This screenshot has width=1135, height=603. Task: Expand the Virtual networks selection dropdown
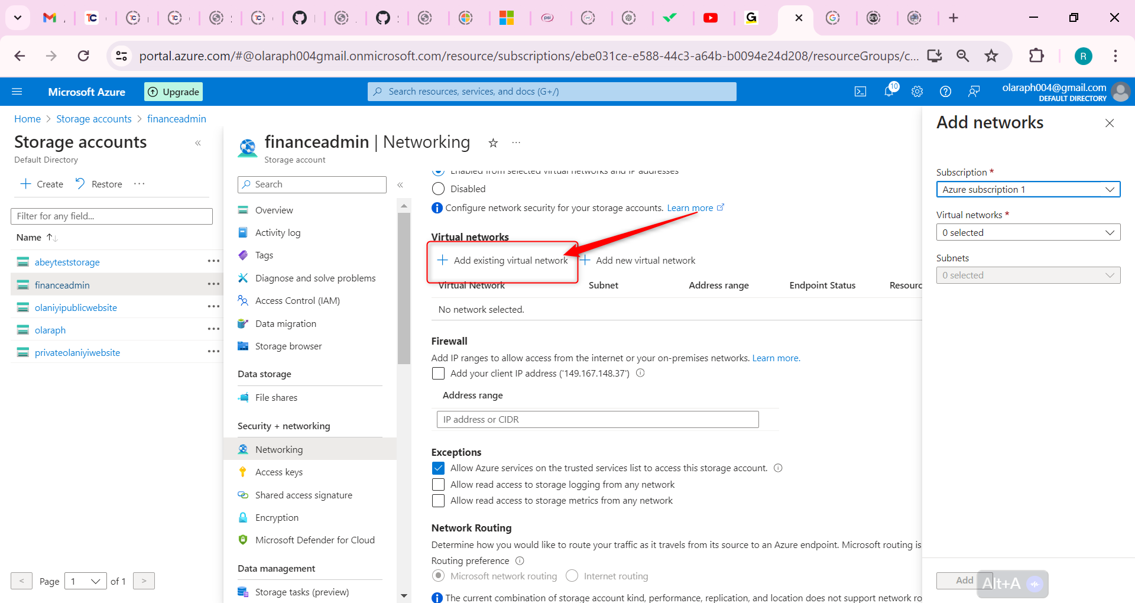coord(1028,232)
